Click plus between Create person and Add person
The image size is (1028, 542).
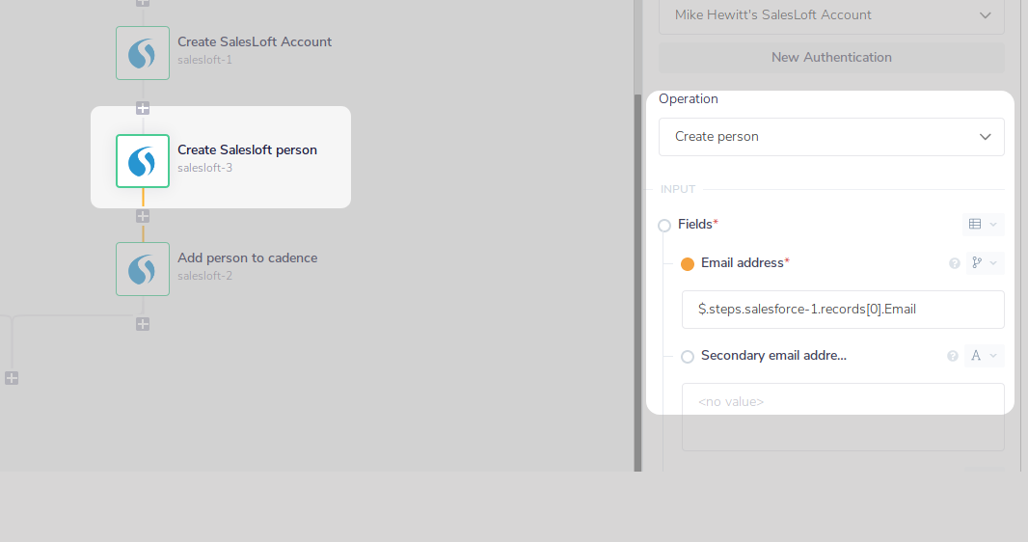(x=143, y=216)
